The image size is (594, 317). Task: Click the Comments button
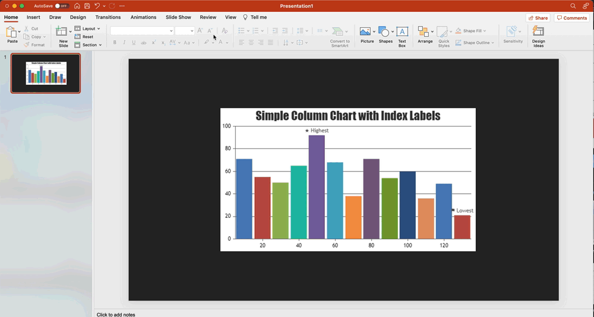pyautogui.click(x=571, y=18)
